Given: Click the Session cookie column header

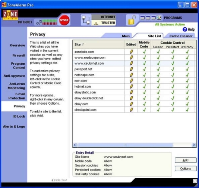Looking at the screenshot, I should tap(158, 47).
